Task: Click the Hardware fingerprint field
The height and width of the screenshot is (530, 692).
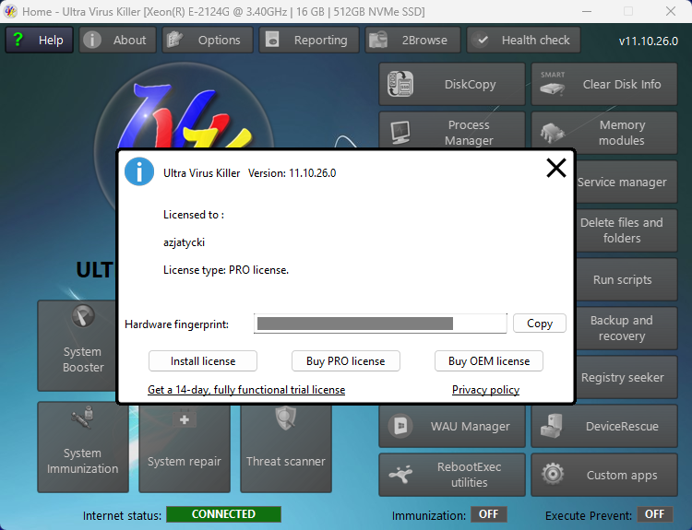Action: [x=380, y=324]
